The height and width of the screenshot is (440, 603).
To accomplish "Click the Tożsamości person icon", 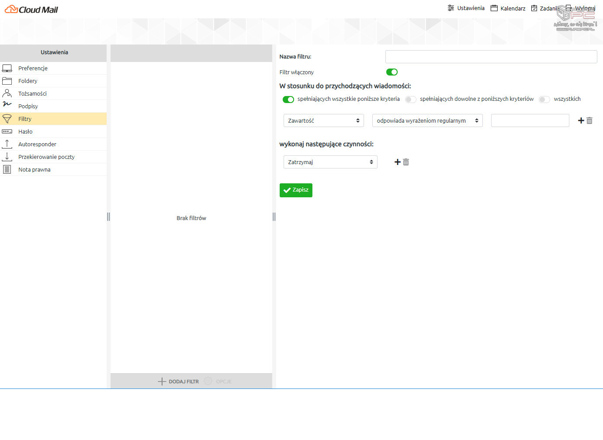I will pos(7,93).
